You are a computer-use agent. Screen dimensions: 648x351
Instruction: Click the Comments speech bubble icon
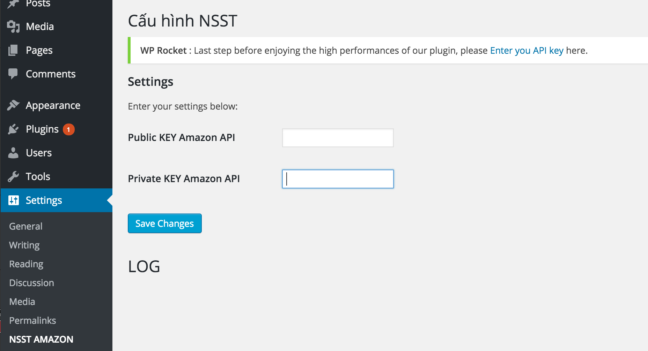13,74
